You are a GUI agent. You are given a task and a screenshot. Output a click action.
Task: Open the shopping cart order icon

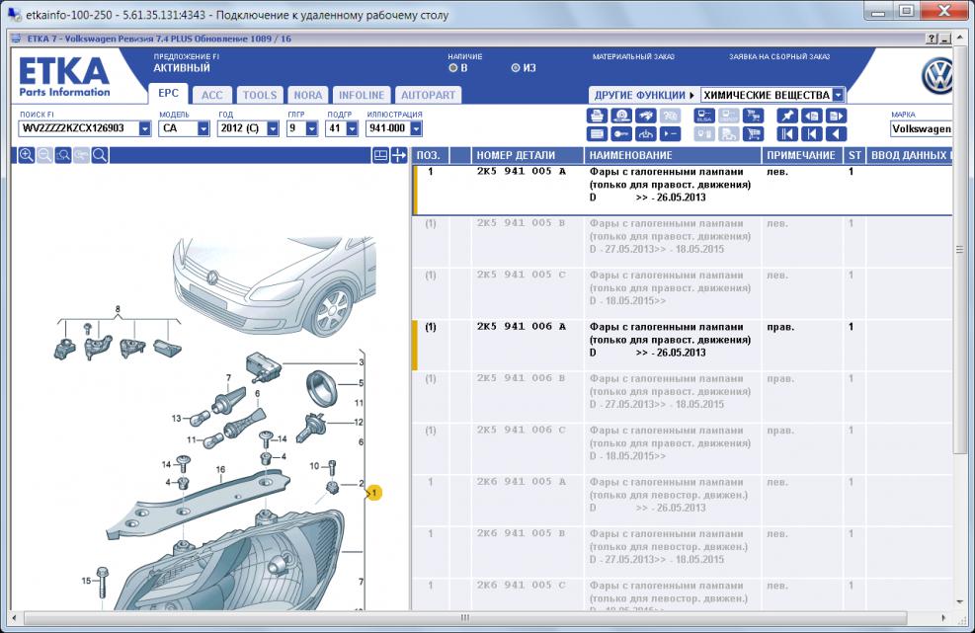pos(754,133)
